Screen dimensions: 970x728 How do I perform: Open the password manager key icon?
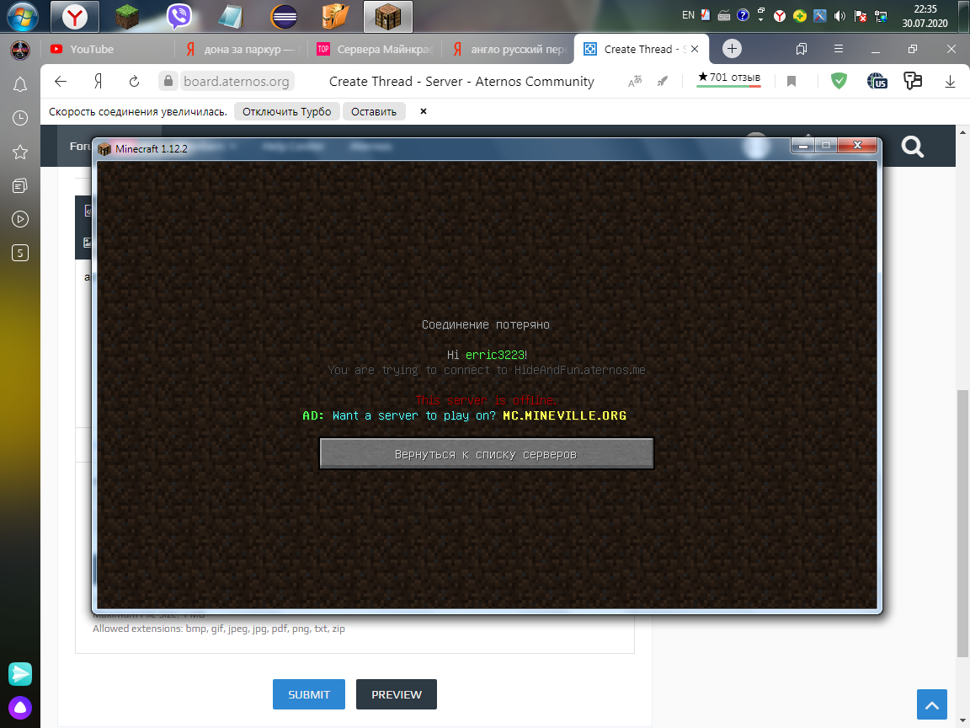913,81
